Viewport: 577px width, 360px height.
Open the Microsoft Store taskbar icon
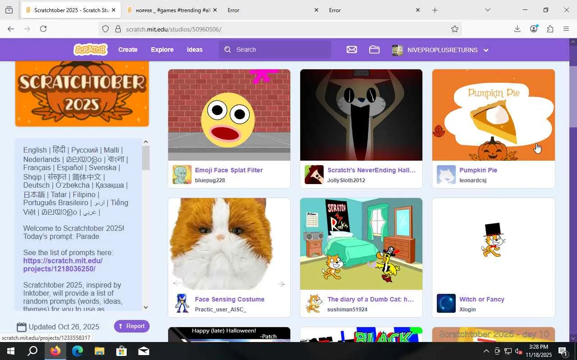click(x=121, y=351)
